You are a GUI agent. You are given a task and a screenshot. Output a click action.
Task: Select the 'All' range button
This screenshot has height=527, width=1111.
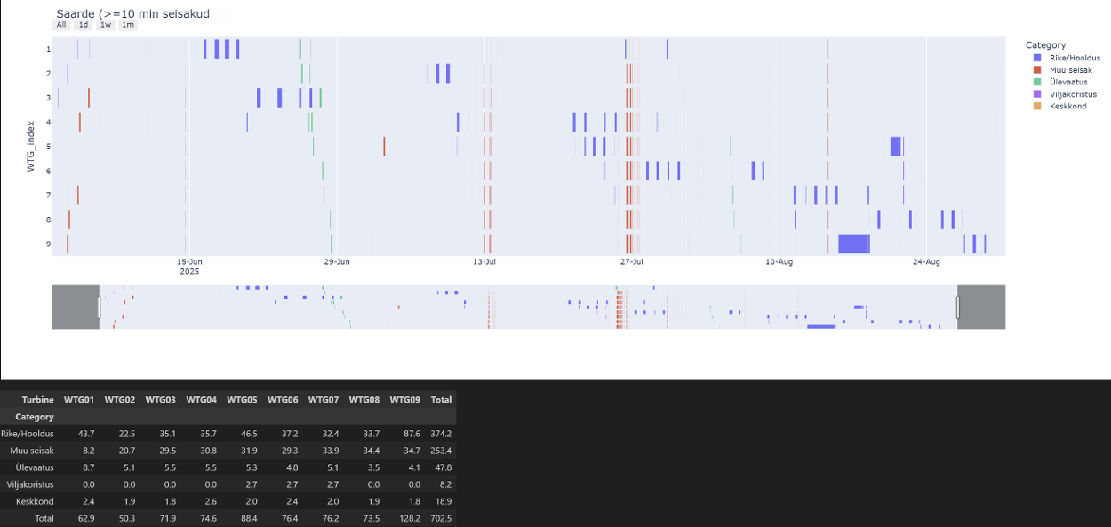[x=61, y=25]
